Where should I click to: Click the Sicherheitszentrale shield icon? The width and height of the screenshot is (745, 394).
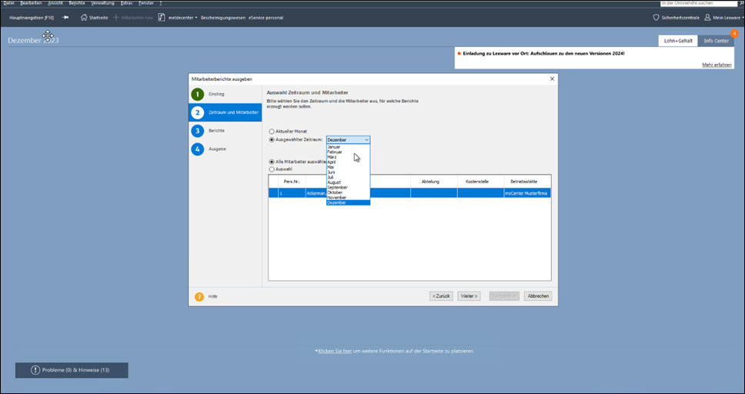[x=656, y=17]
